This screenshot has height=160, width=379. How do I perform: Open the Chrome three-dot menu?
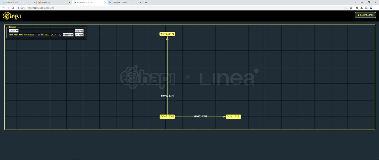pyautogui.click(x=376, y=8)
